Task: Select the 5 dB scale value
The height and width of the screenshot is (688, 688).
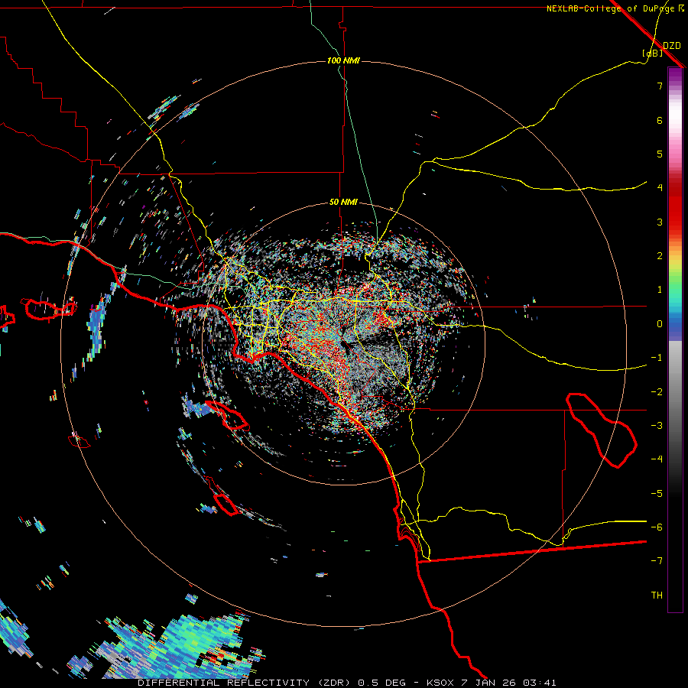Action: coord(660,154)
